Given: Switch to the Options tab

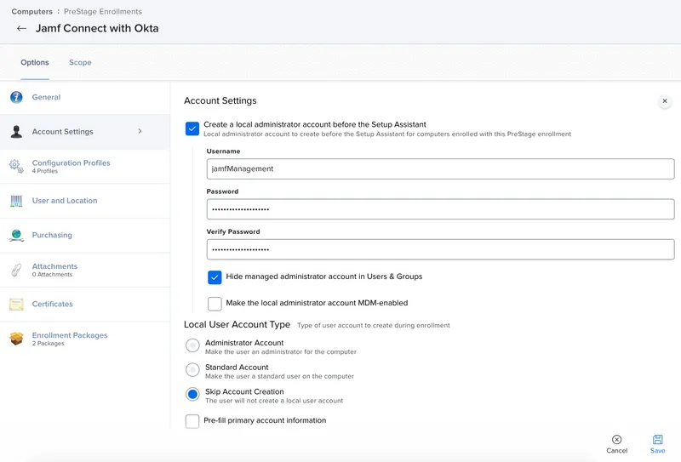Looking at the screenshot, I should pyautogui.click(x=35, y=62).
